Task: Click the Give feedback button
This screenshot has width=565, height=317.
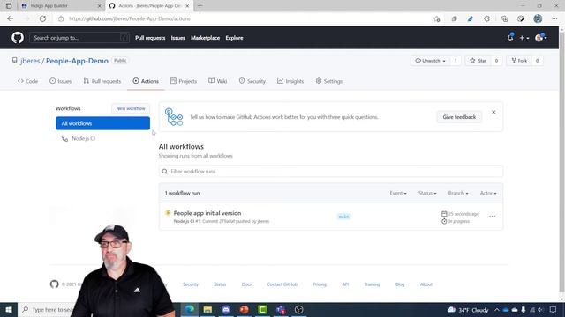Action: [x=459, y=117]
